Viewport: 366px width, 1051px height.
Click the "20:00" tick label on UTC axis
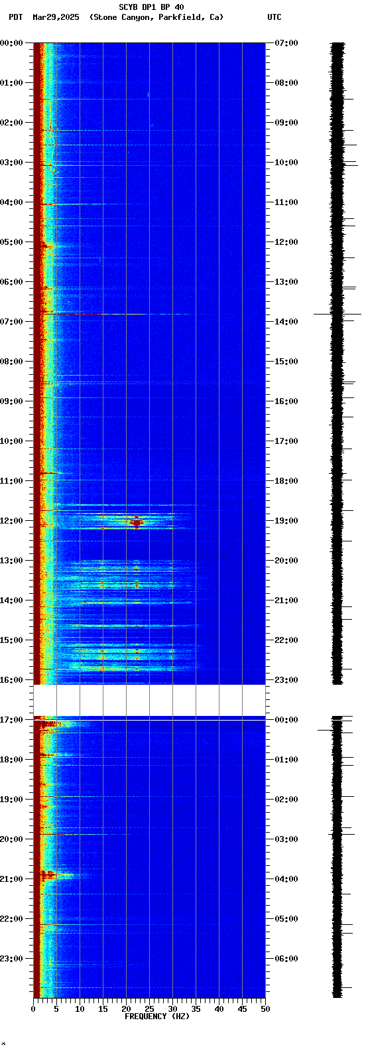pyautogui.click(x=286, y=561)
